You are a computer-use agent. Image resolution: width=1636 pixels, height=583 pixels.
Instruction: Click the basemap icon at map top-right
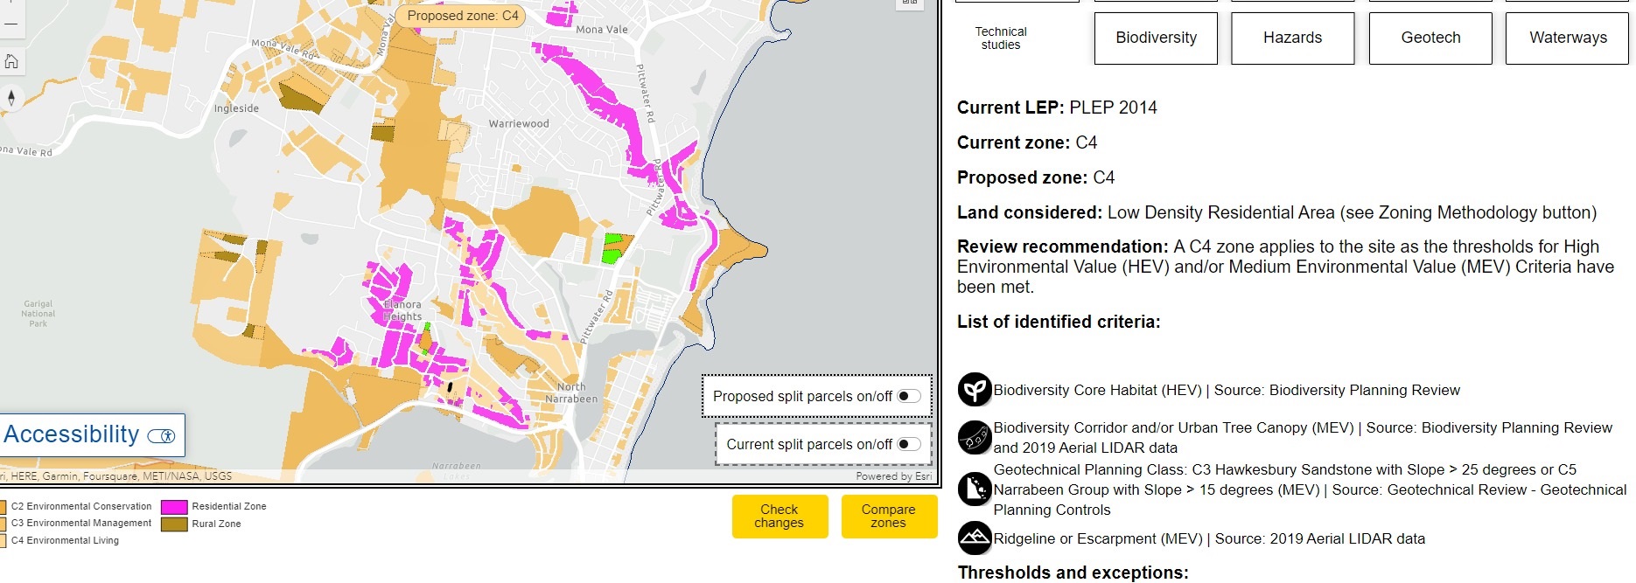(x=910, y=3)
